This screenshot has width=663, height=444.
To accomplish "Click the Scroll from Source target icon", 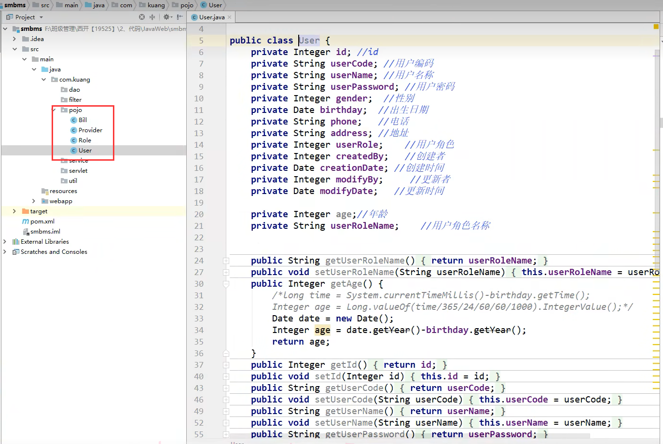I will 142,17.
